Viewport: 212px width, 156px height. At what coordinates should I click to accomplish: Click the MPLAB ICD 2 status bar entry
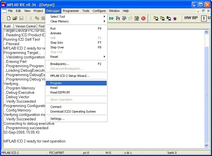click(10, 153)
